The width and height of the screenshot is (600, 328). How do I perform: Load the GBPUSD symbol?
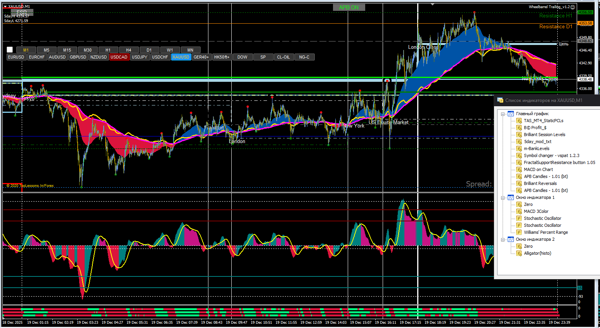coord(78,57)
